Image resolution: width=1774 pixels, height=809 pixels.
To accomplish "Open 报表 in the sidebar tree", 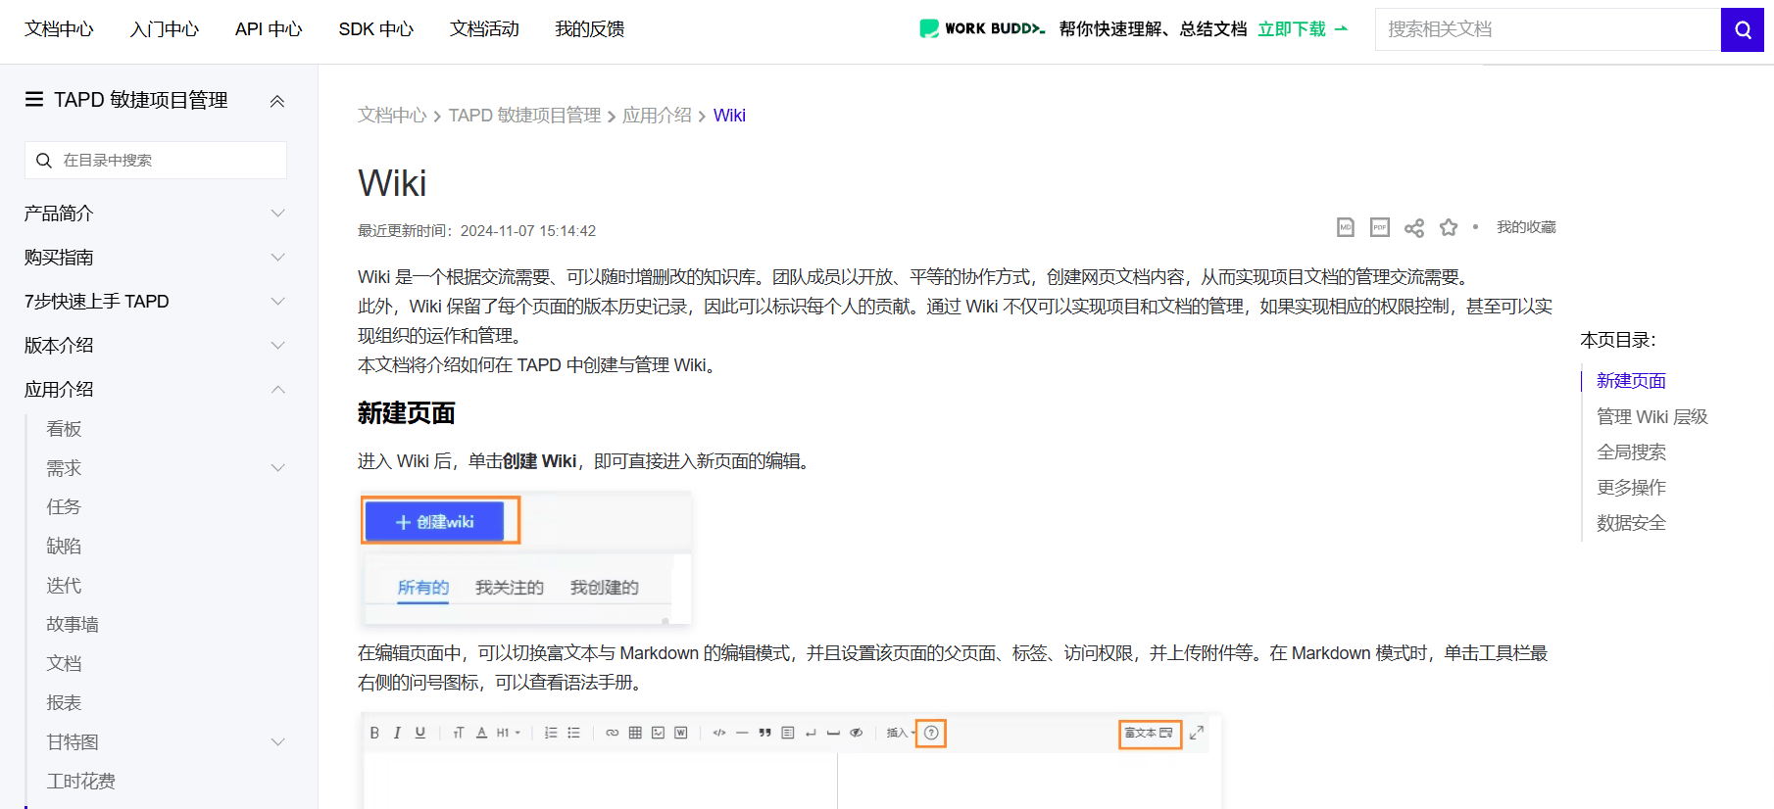I will pos(64,703).
